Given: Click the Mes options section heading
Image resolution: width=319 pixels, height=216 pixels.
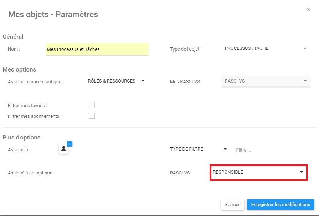Looking at the screenshot, I should 19,69.
